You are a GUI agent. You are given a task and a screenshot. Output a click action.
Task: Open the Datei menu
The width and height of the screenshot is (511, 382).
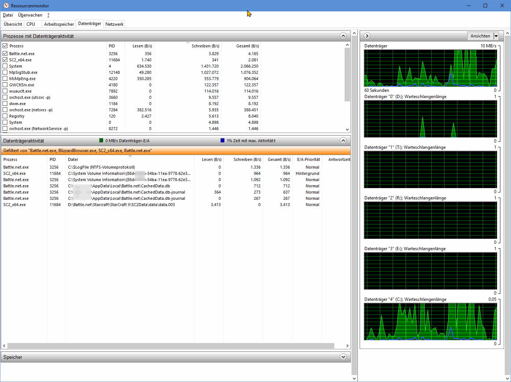tap(8, 15)
